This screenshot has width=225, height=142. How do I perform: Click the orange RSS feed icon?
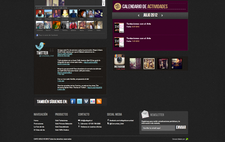[x=99, y=102]
